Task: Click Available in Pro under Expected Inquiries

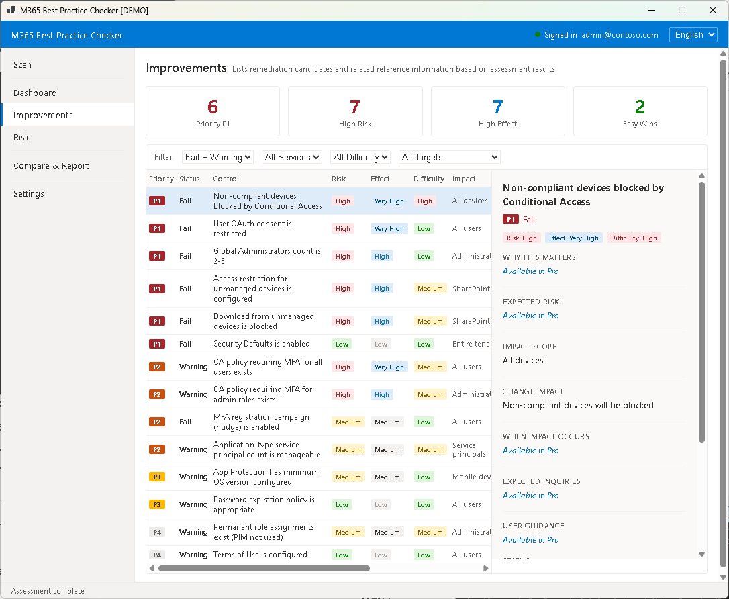Action: click(530, 496)
